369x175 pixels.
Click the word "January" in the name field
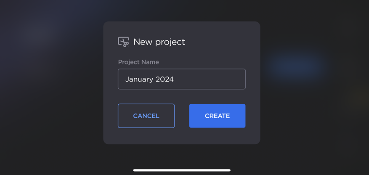pyautogui.click(x=138, y=79)
